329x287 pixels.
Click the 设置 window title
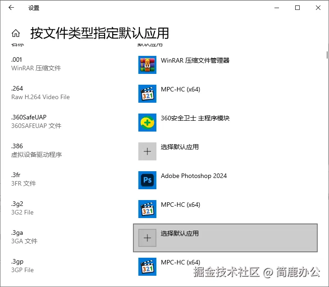[34, 8]
